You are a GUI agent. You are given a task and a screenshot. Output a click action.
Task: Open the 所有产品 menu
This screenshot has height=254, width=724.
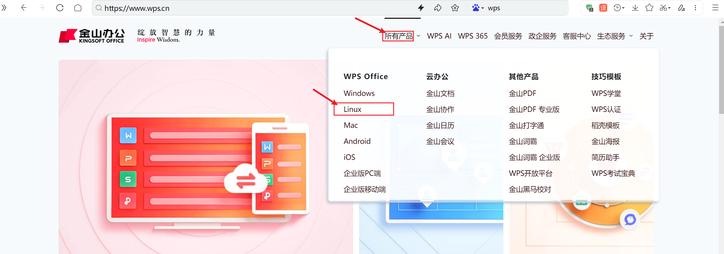(398, 36)
